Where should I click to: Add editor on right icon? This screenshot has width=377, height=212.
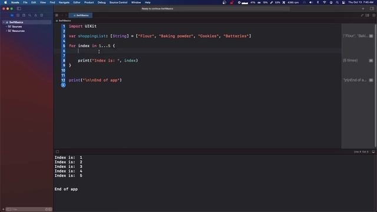pos(373,15)
